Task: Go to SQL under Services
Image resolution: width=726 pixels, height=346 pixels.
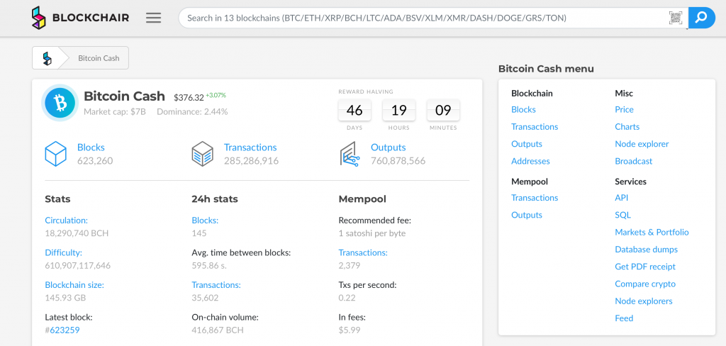Action: 622,215
